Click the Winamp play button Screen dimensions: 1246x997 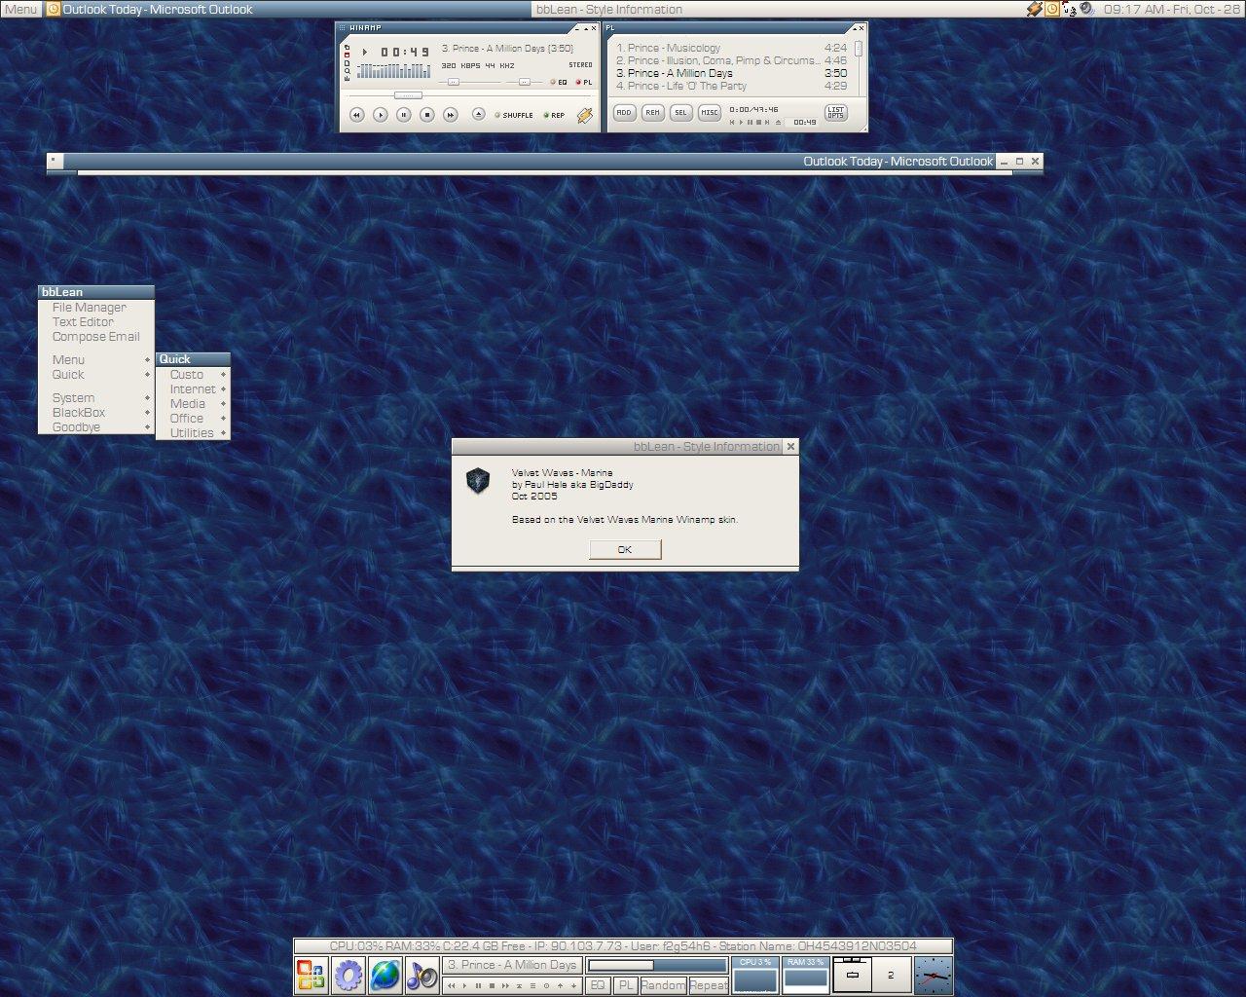(381, 115)
